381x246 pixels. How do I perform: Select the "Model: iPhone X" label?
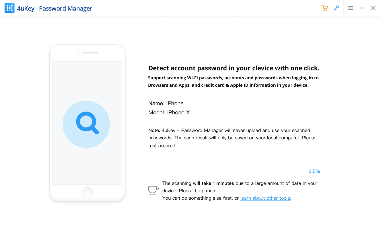tap(169, 113)
